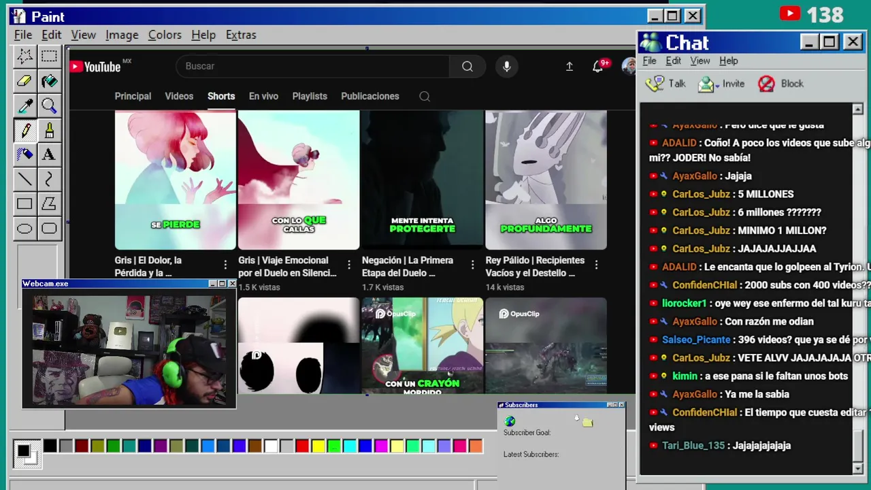Open Paint Image menu
The width and height of the screenshot is (871, 490).
tap(122, 35)
